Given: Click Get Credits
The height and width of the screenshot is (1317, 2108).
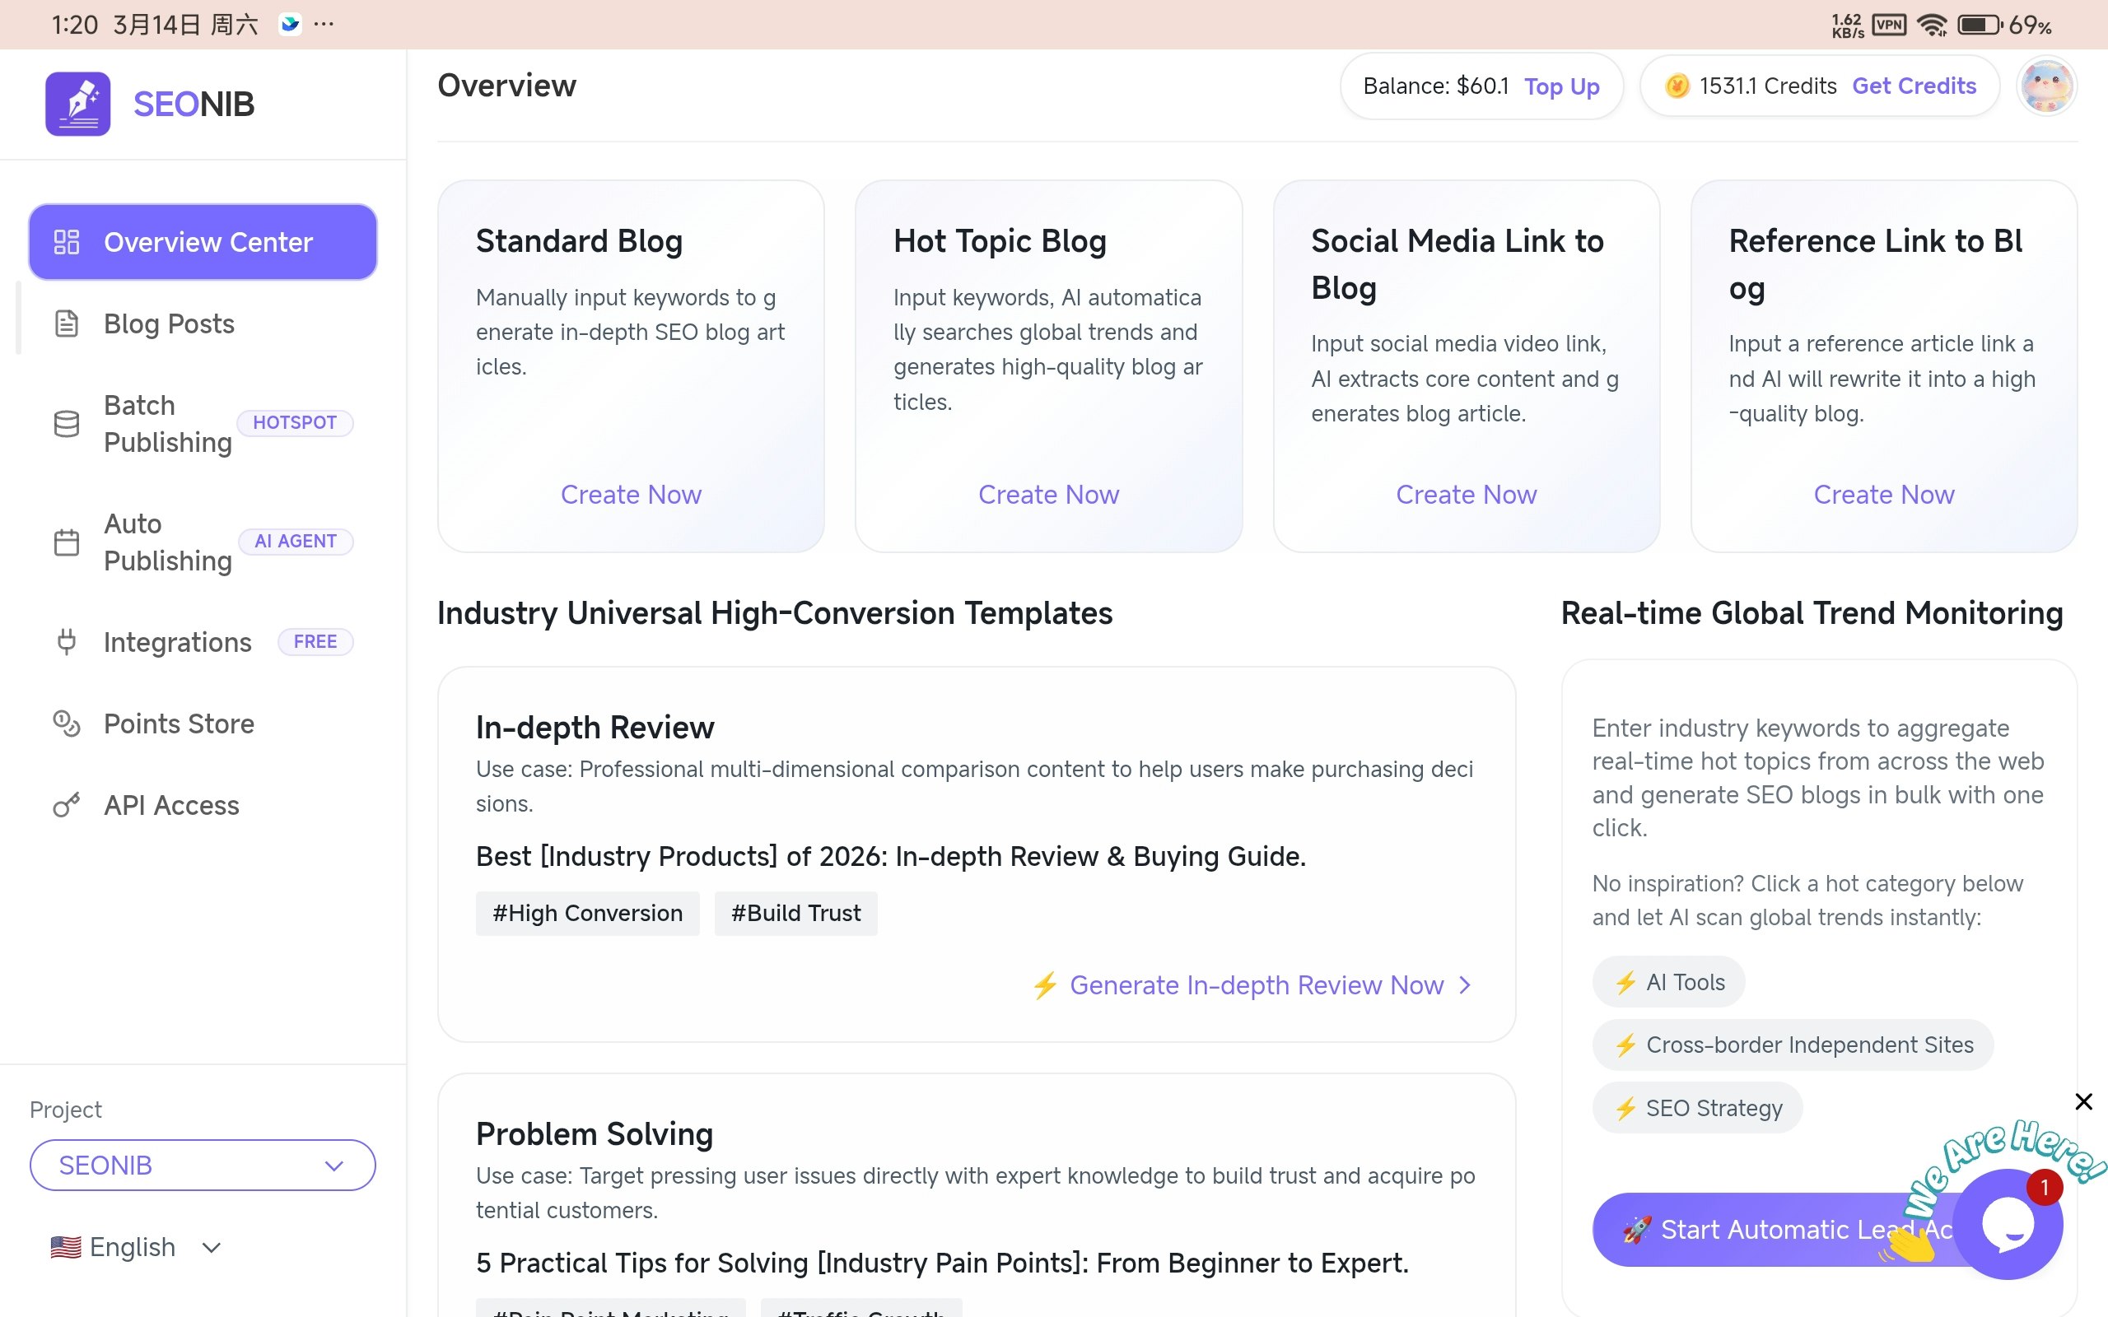Looking at the screenshot, I should [x=1914, y=86].
